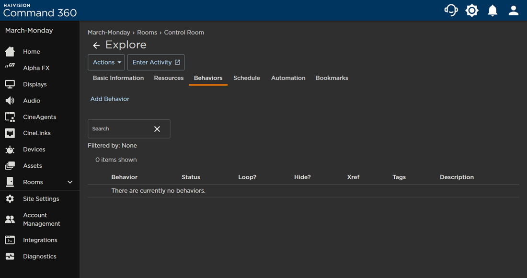Open Assets in the sidebar
527x278 pixels.
[x=33, y=166]
